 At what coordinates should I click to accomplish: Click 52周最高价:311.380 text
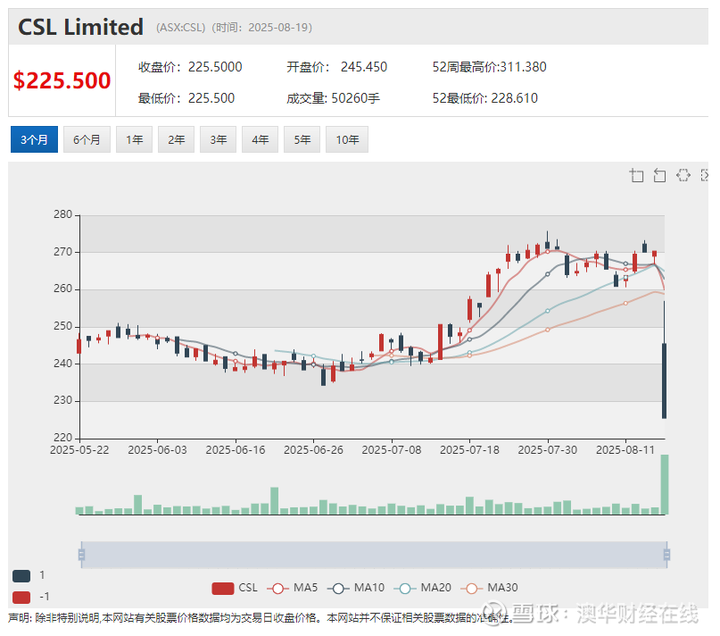click(x=490, y=67)
